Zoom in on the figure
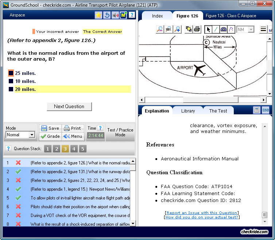 tap(177, 29)
